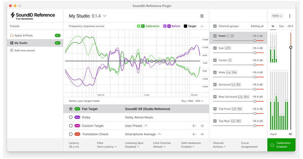The width and height of the screenshot is (303, 159).
Task: Open Dry / Wet 100 dropdown
Action: (x=192, y=101)
